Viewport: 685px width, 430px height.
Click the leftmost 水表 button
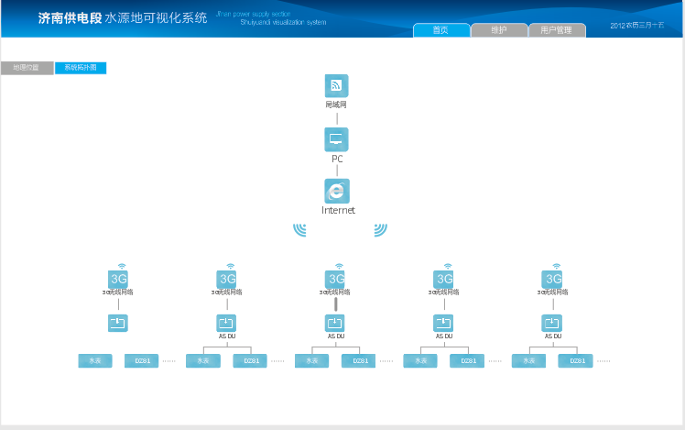(x=95, y=361)
